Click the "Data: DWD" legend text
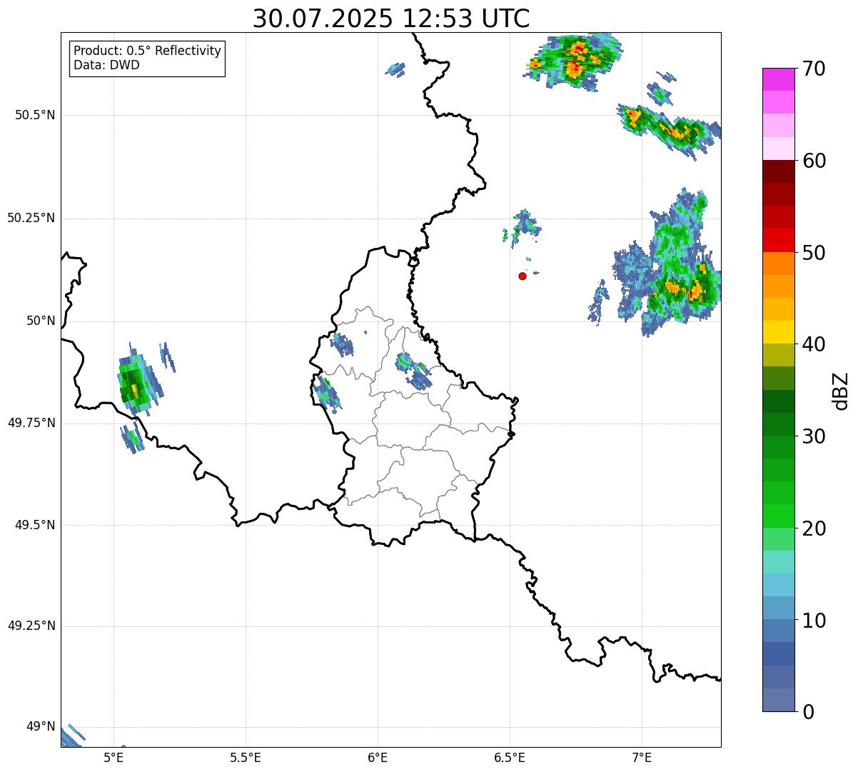Viewport: 858px width, 772px height. (107, 65)
